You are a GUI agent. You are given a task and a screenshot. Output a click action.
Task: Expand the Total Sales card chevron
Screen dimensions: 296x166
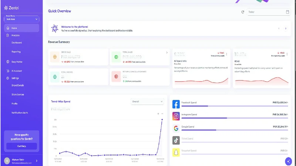coord(167,52)
